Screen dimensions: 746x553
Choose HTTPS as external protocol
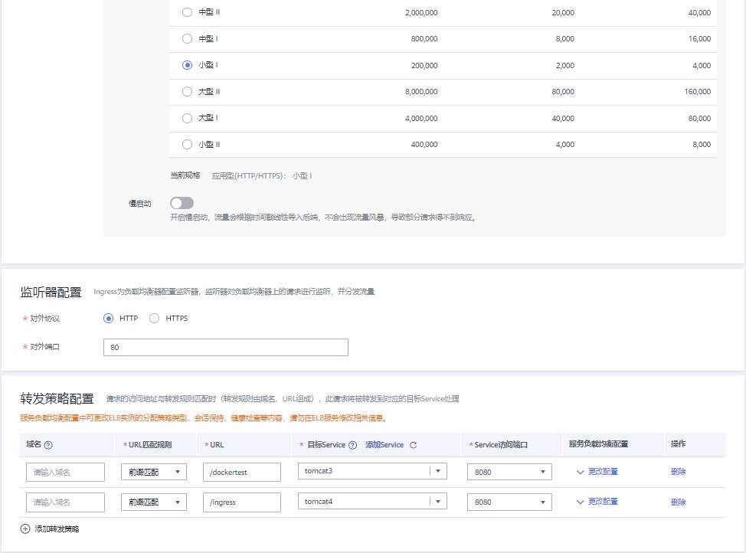pyautogui.click(x=154, y=319)
